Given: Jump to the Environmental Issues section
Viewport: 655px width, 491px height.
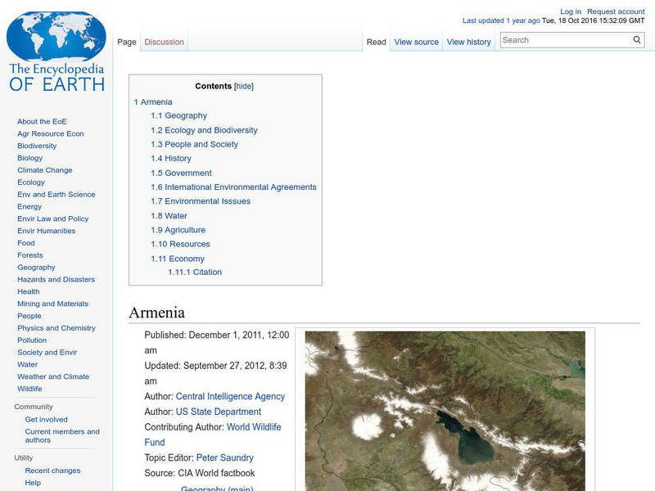Looking at the screenshot, I should tap(207, 200).
